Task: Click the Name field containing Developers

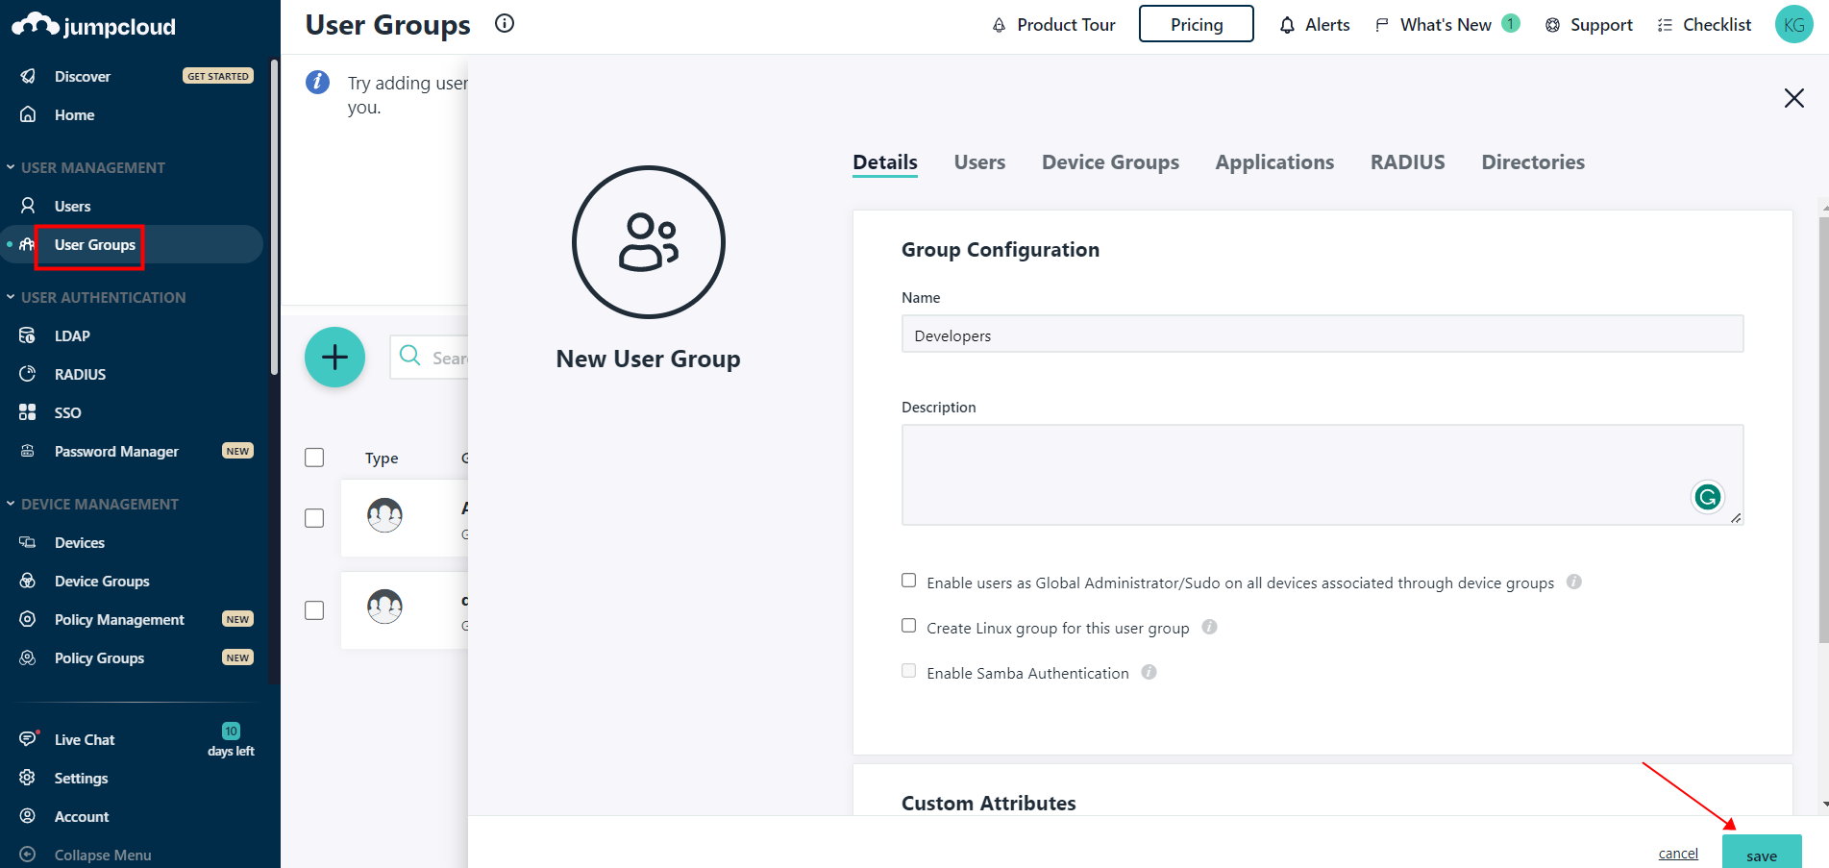Action: click(x=1322, y=335)
